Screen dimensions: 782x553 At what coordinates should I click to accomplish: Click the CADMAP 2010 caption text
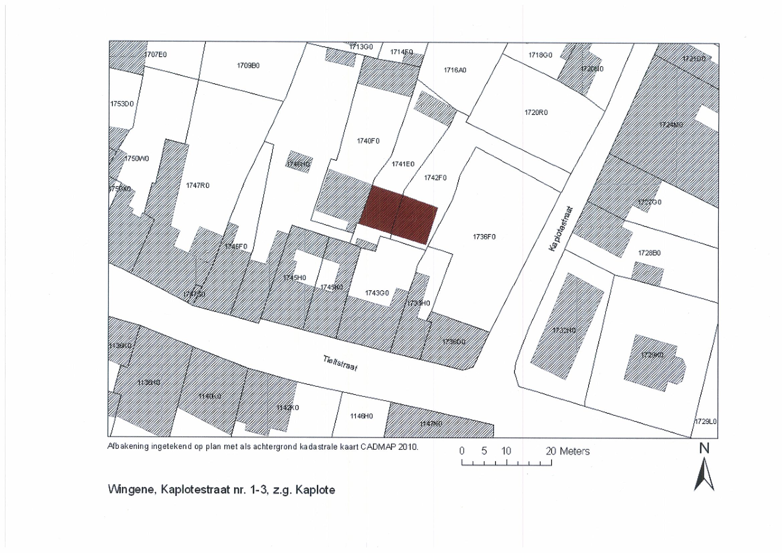(263, 447)
